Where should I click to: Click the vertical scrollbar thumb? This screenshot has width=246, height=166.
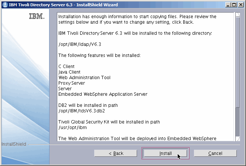pyautogui.click(x=237, y=63)
